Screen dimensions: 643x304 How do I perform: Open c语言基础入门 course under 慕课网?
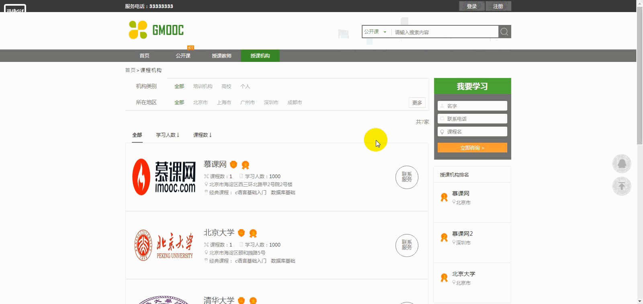tap(250, 193)
